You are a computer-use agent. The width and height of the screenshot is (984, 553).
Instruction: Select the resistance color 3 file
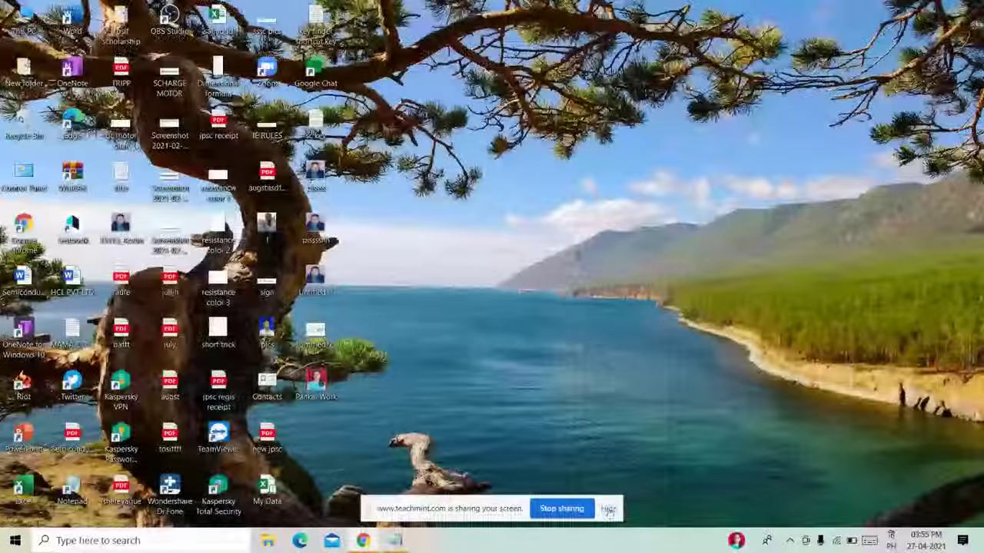coord(218,286)
